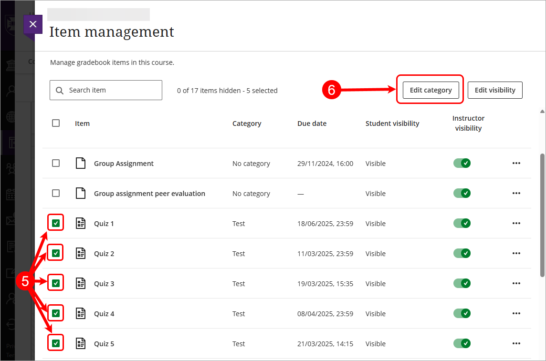Click the Group Assignment document icon
The height and width of the screenshot is (361, 546).
[81, 163]
